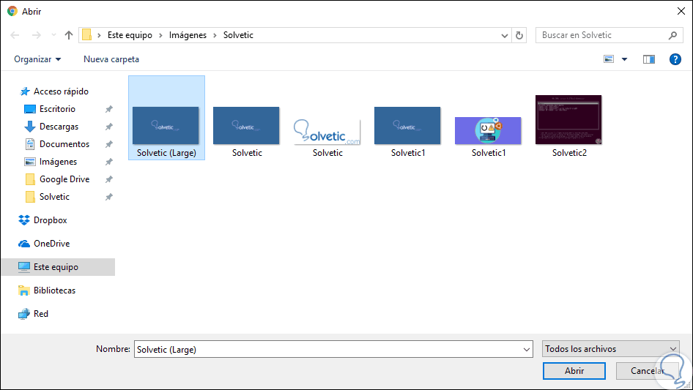Select 'Imágenes' in the breadcrumb path

click(x=188, y=35)
